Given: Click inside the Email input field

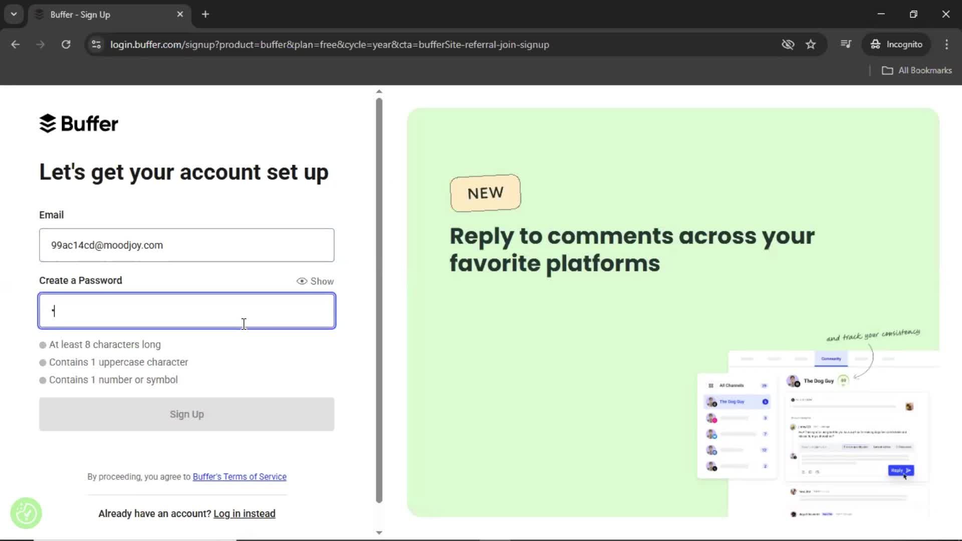Looking at the screenshot, I should (x=186, y=245).
